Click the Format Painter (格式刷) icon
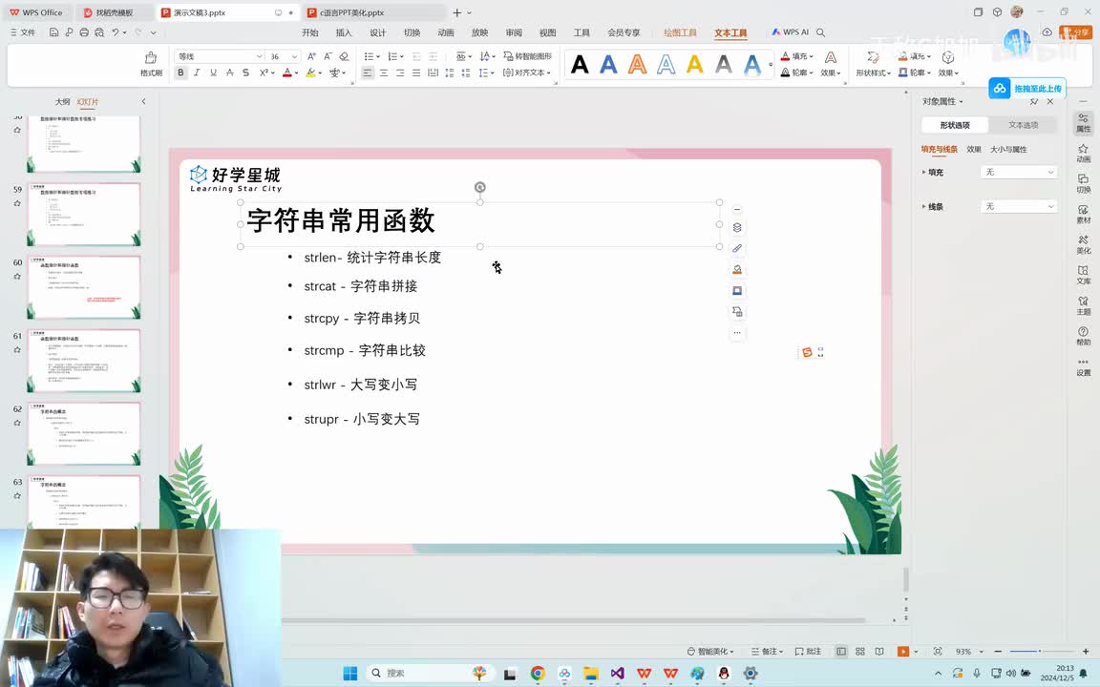The image size is (1100, 687). point(151,63)
